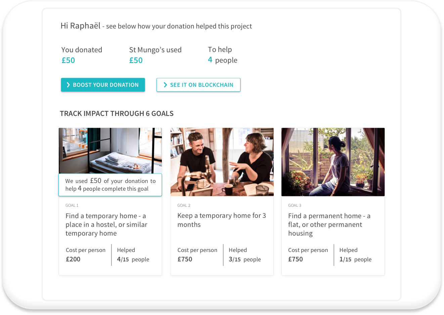Select 'Keep a temporary home for 3 months' title
This screenshot has width=444, height=315.
pyautogui.click(x=222, y=220)
